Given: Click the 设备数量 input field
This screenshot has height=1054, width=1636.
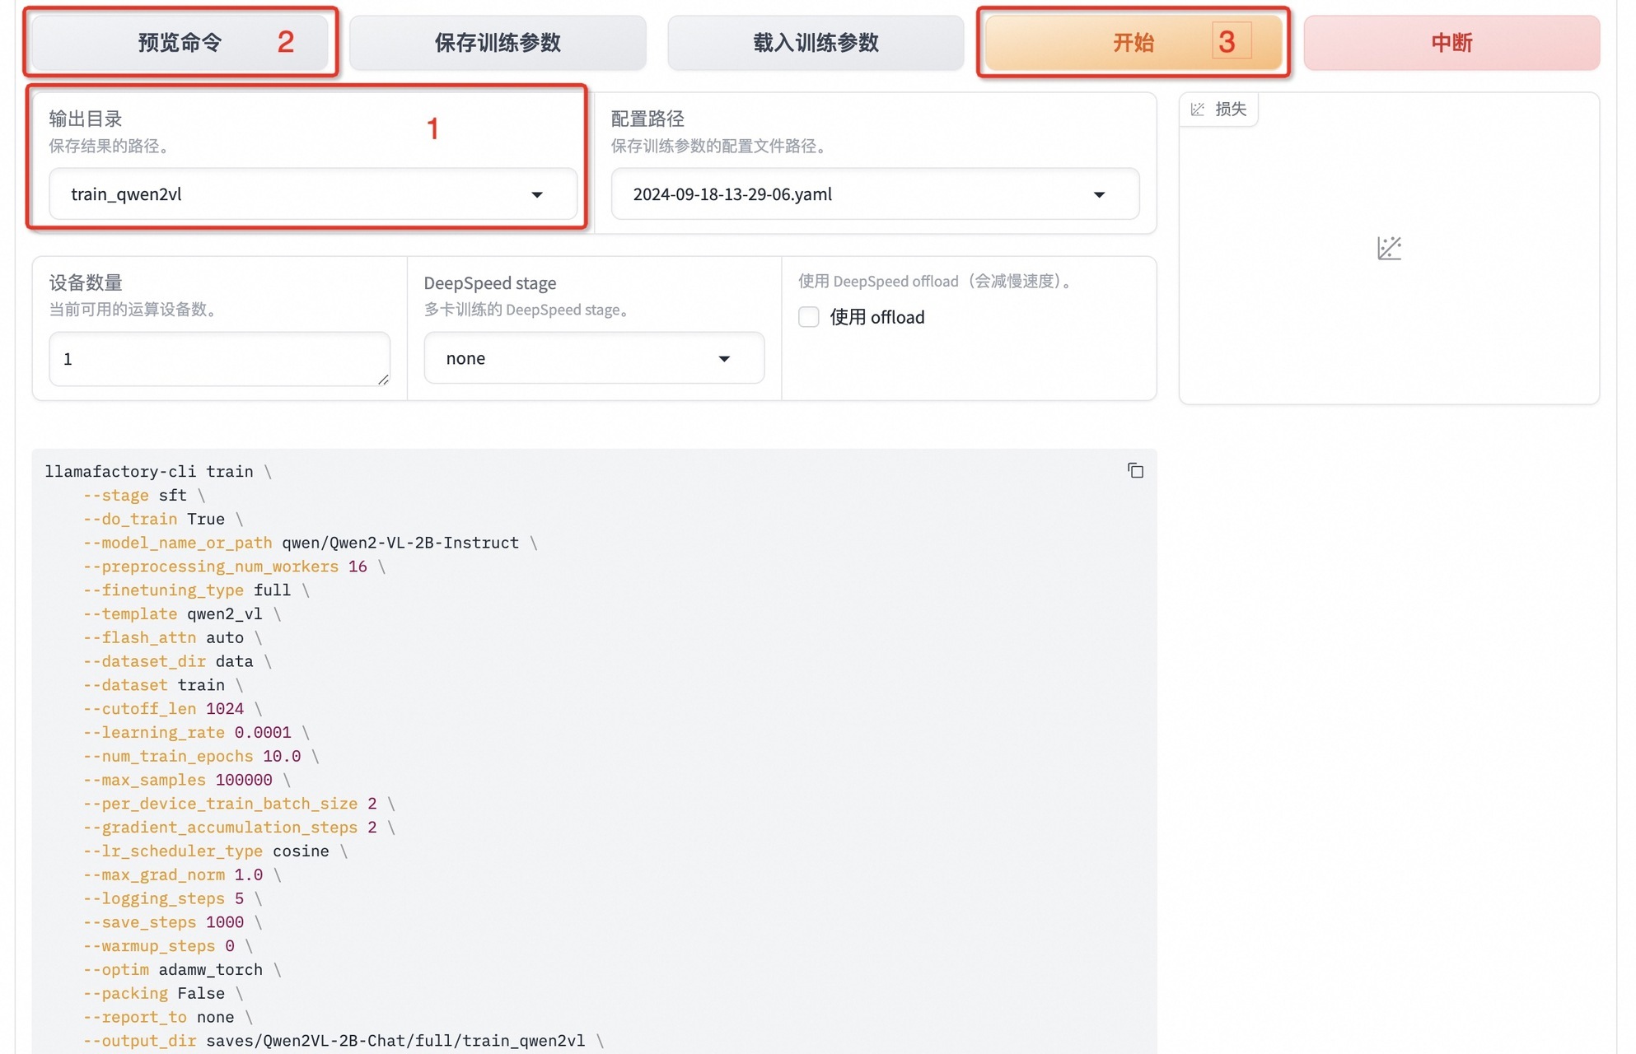Looking at the screenshot, I should click(218, 359).
